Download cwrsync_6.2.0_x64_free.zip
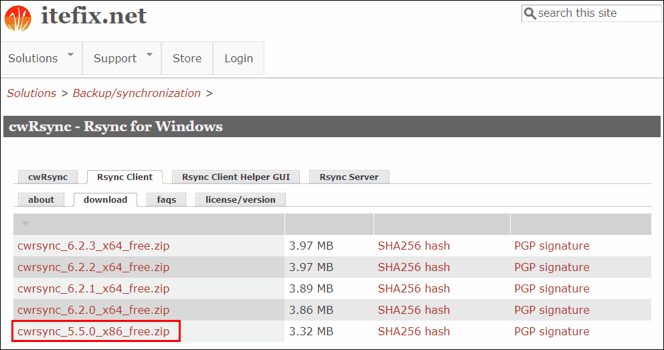The image size is (664, 350). click(x=94, y=311)
